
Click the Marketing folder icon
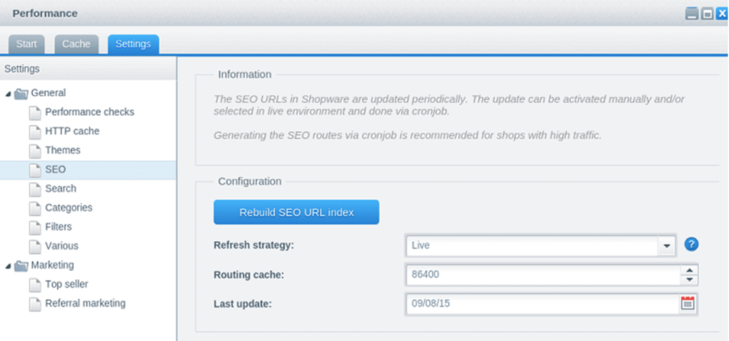pyautogui.click(x=21, y=266)
